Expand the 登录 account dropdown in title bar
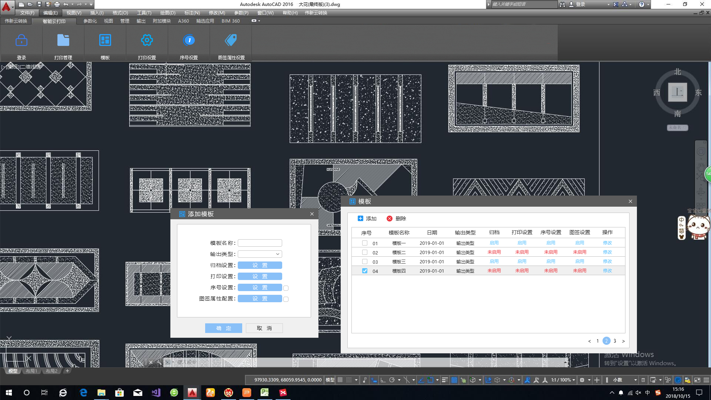The image size is (711, 400). coord(608,4)
